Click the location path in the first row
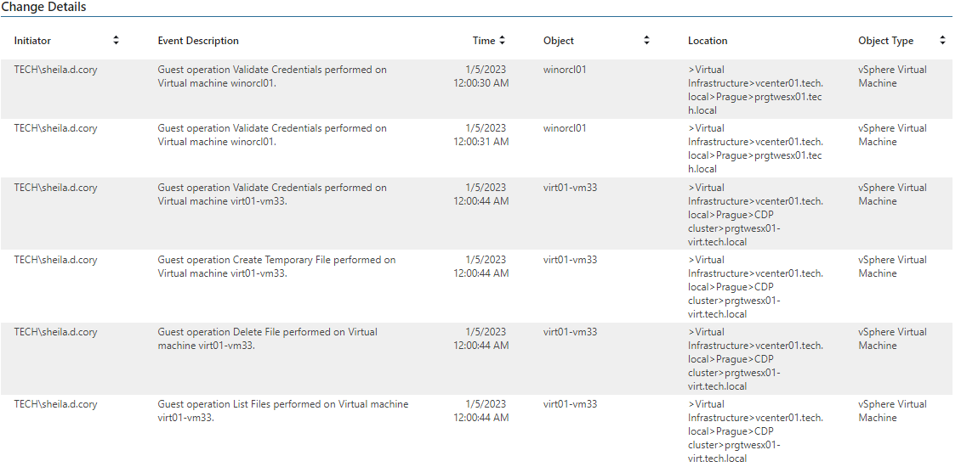This screenshot has height=467, width=961. [755, 90]
